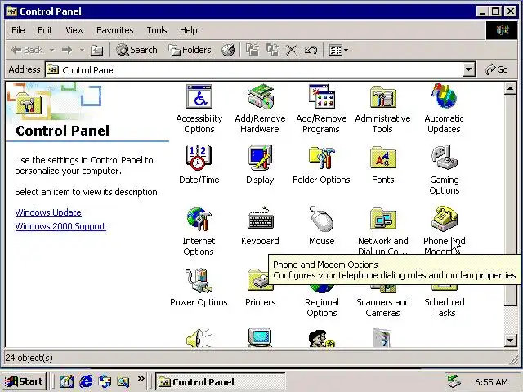Select the monitor System icon in bottom row
The height and width of the screenshot is (392, 523).
coord(260,338)
